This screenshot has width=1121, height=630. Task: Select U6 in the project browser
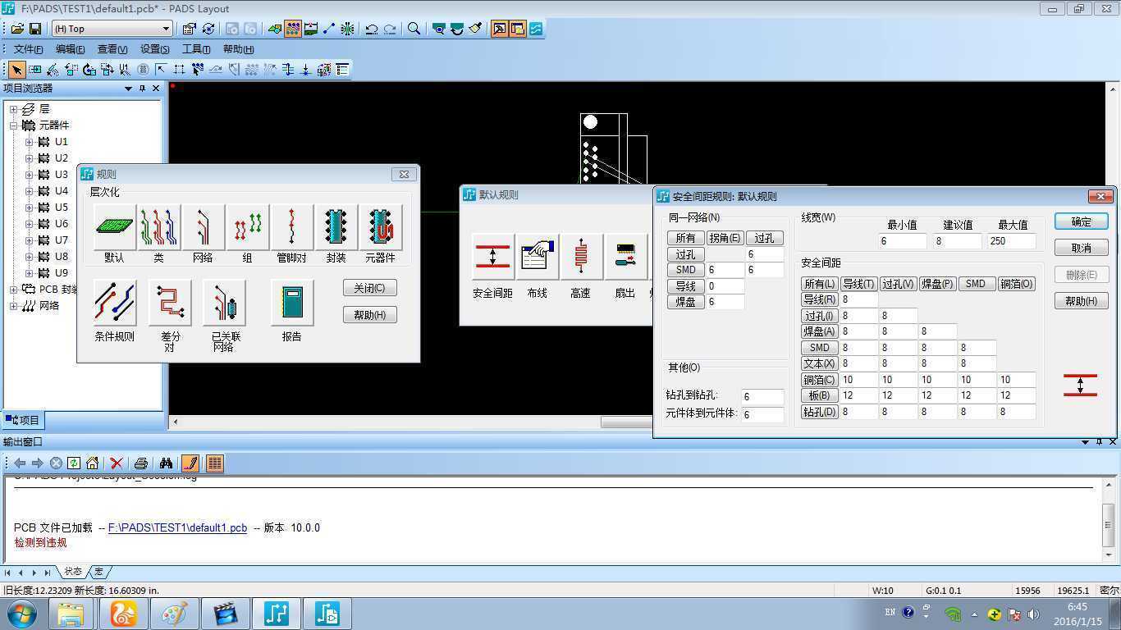click(x=62, y=224)
